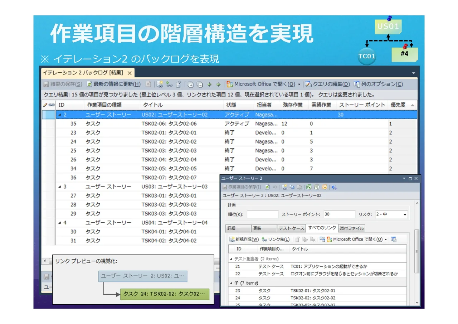Click the refresh icon beside 最新の情報に更新
The height and width of the screenshot is (324, 458).
(89, 84)
